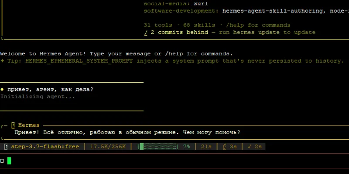The image size is (349, 174).
Task: Click the warning icon before 2 commits behind
Action: tap(146, 33)
